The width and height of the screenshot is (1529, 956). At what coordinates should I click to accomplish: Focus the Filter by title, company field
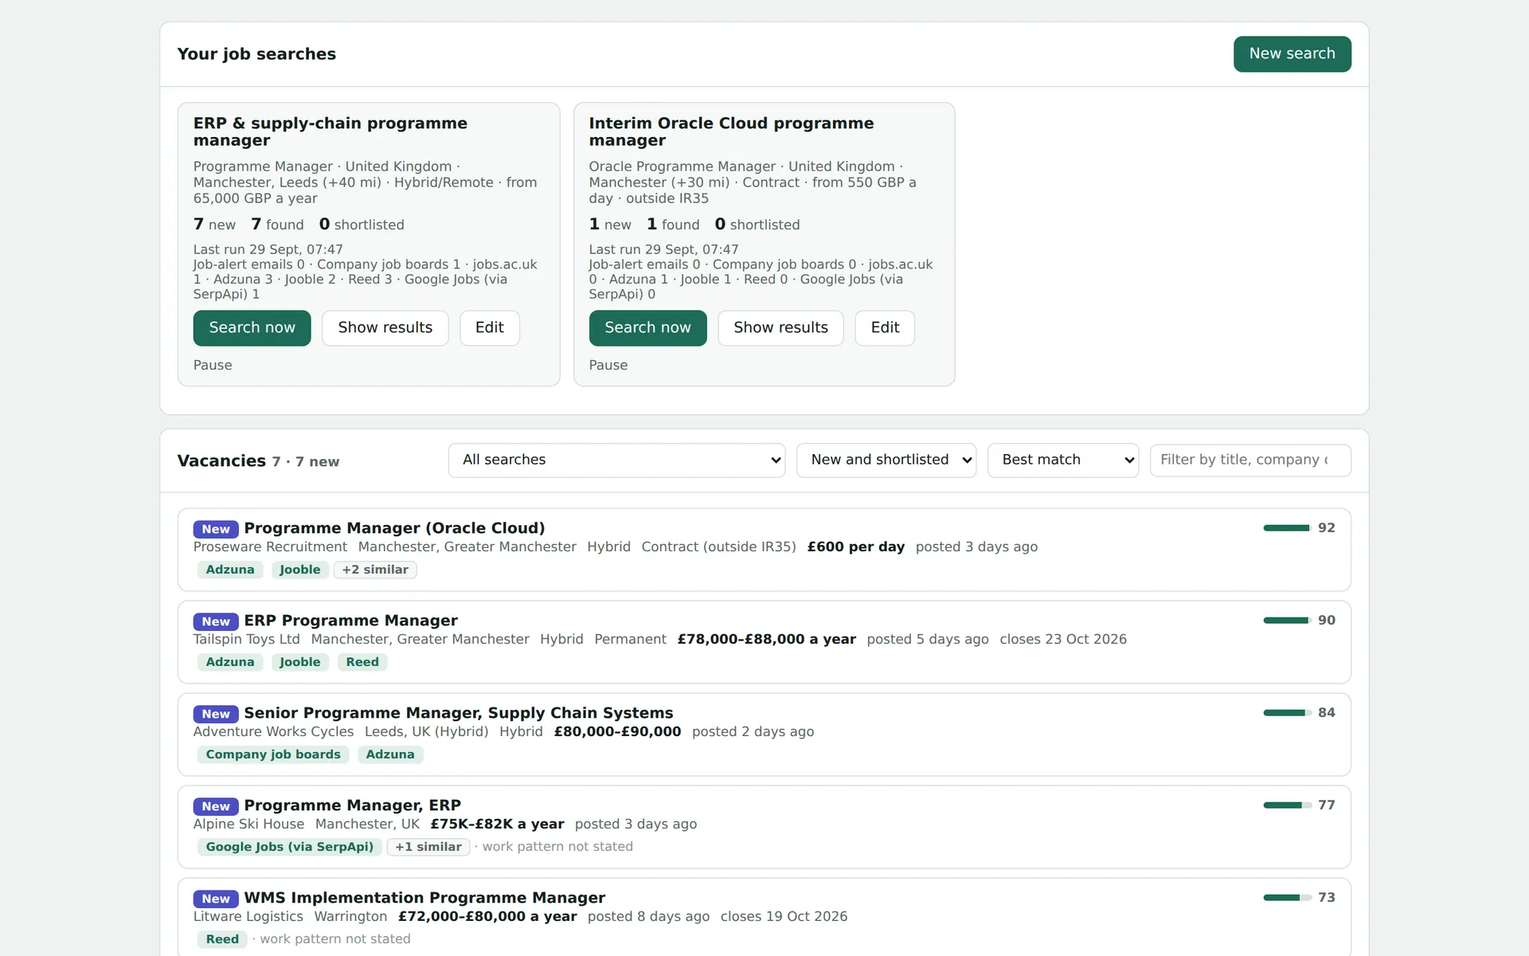point(1250,460)
